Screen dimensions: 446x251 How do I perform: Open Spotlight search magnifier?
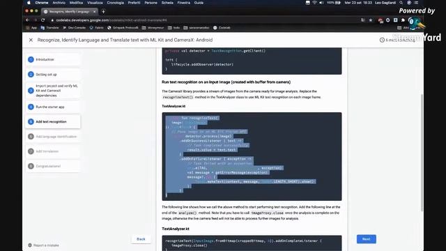tap(401, 3)
